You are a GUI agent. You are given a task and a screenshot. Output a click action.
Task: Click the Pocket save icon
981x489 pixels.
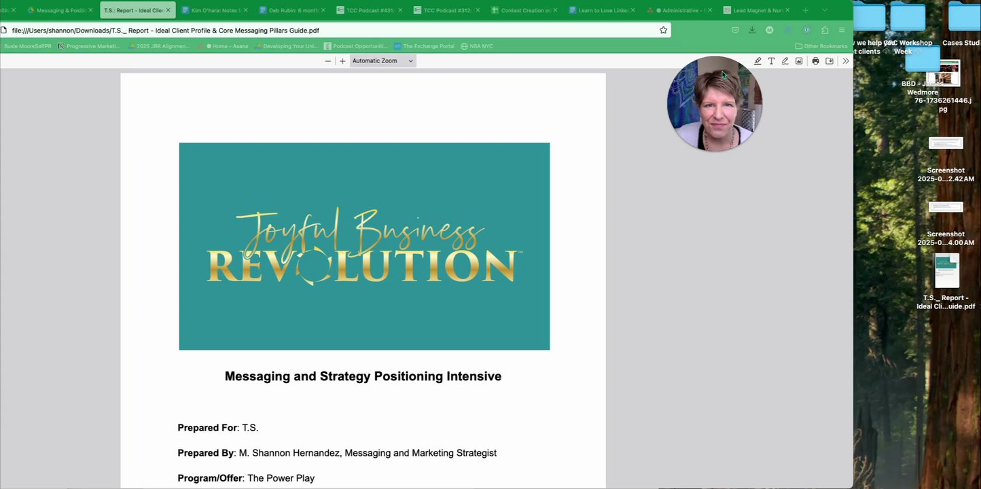coord(735,30)
